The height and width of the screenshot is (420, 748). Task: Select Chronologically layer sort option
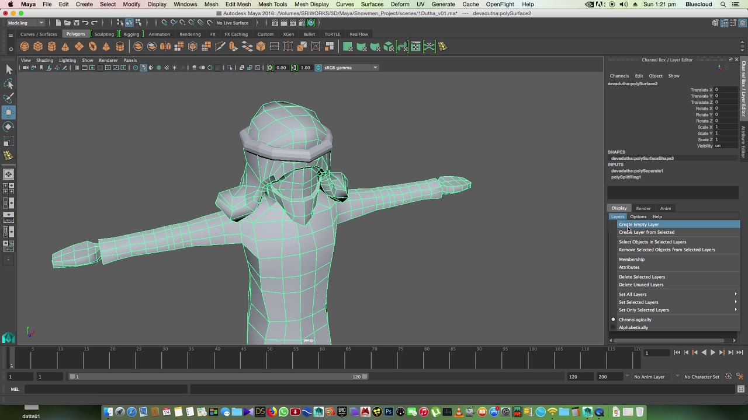point(635,320)
